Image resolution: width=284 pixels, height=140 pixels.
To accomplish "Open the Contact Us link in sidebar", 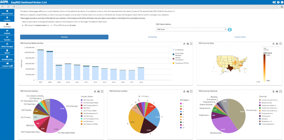I will (x=7, y=64).
